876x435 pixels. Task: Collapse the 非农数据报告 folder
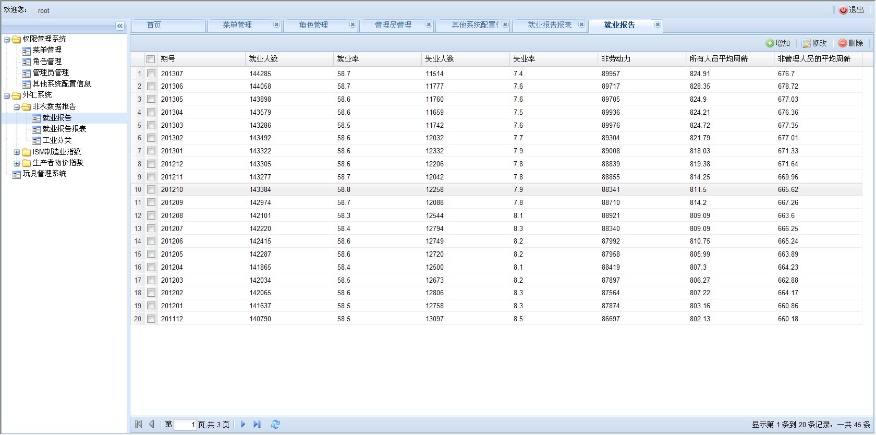pos(17,107)
